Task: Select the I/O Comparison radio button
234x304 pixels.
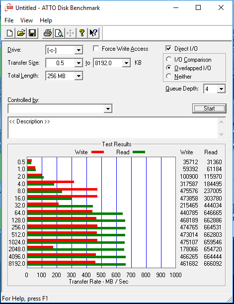Action: point(169,59)
